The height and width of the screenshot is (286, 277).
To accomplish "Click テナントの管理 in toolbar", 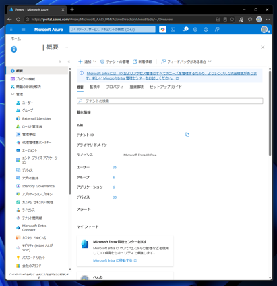I will coord(114,62).
